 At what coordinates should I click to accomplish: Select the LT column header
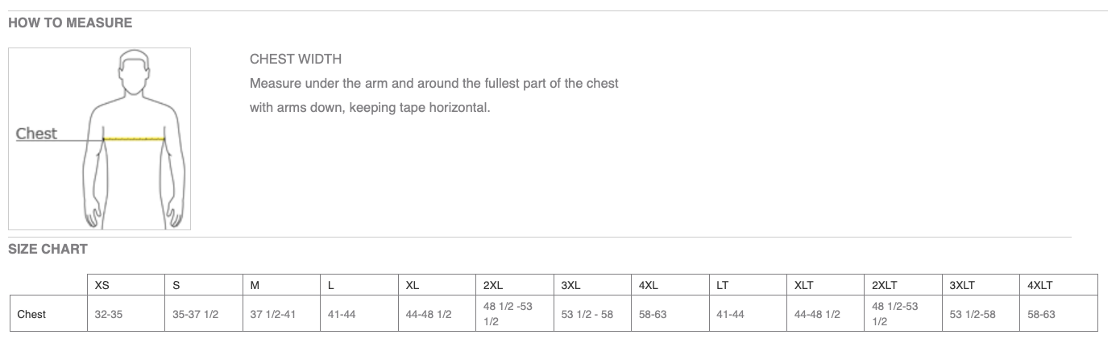pos(749,285)
